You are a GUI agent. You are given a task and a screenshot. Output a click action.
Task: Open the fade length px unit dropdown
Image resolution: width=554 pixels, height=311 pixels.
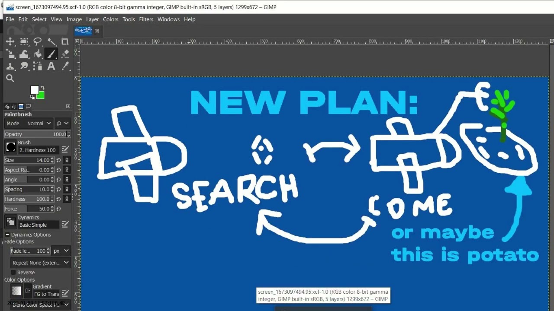tap(61, 251)
